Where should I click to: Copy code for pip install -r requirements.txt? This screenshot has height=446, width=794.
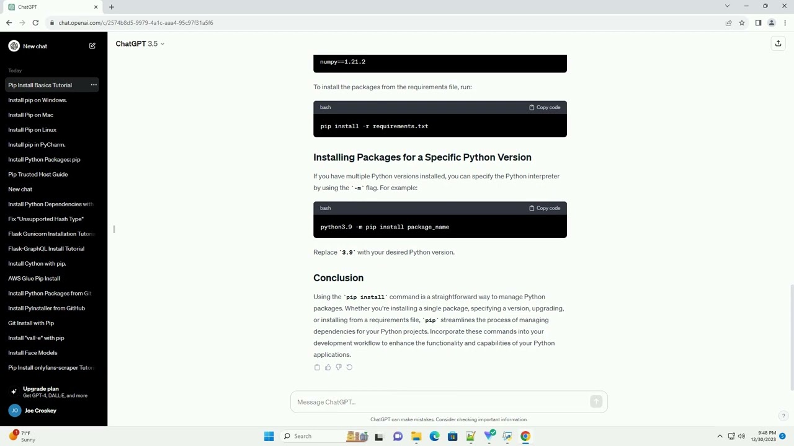(x=545, y=107)
